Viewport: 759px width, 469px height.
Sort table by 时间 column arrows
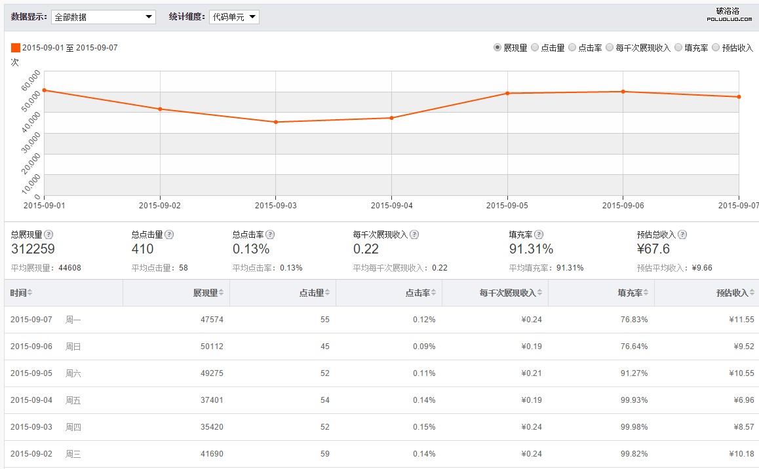30,293
